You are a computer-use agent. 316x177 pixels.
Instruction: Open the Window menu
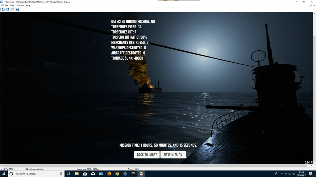[20, 6]
